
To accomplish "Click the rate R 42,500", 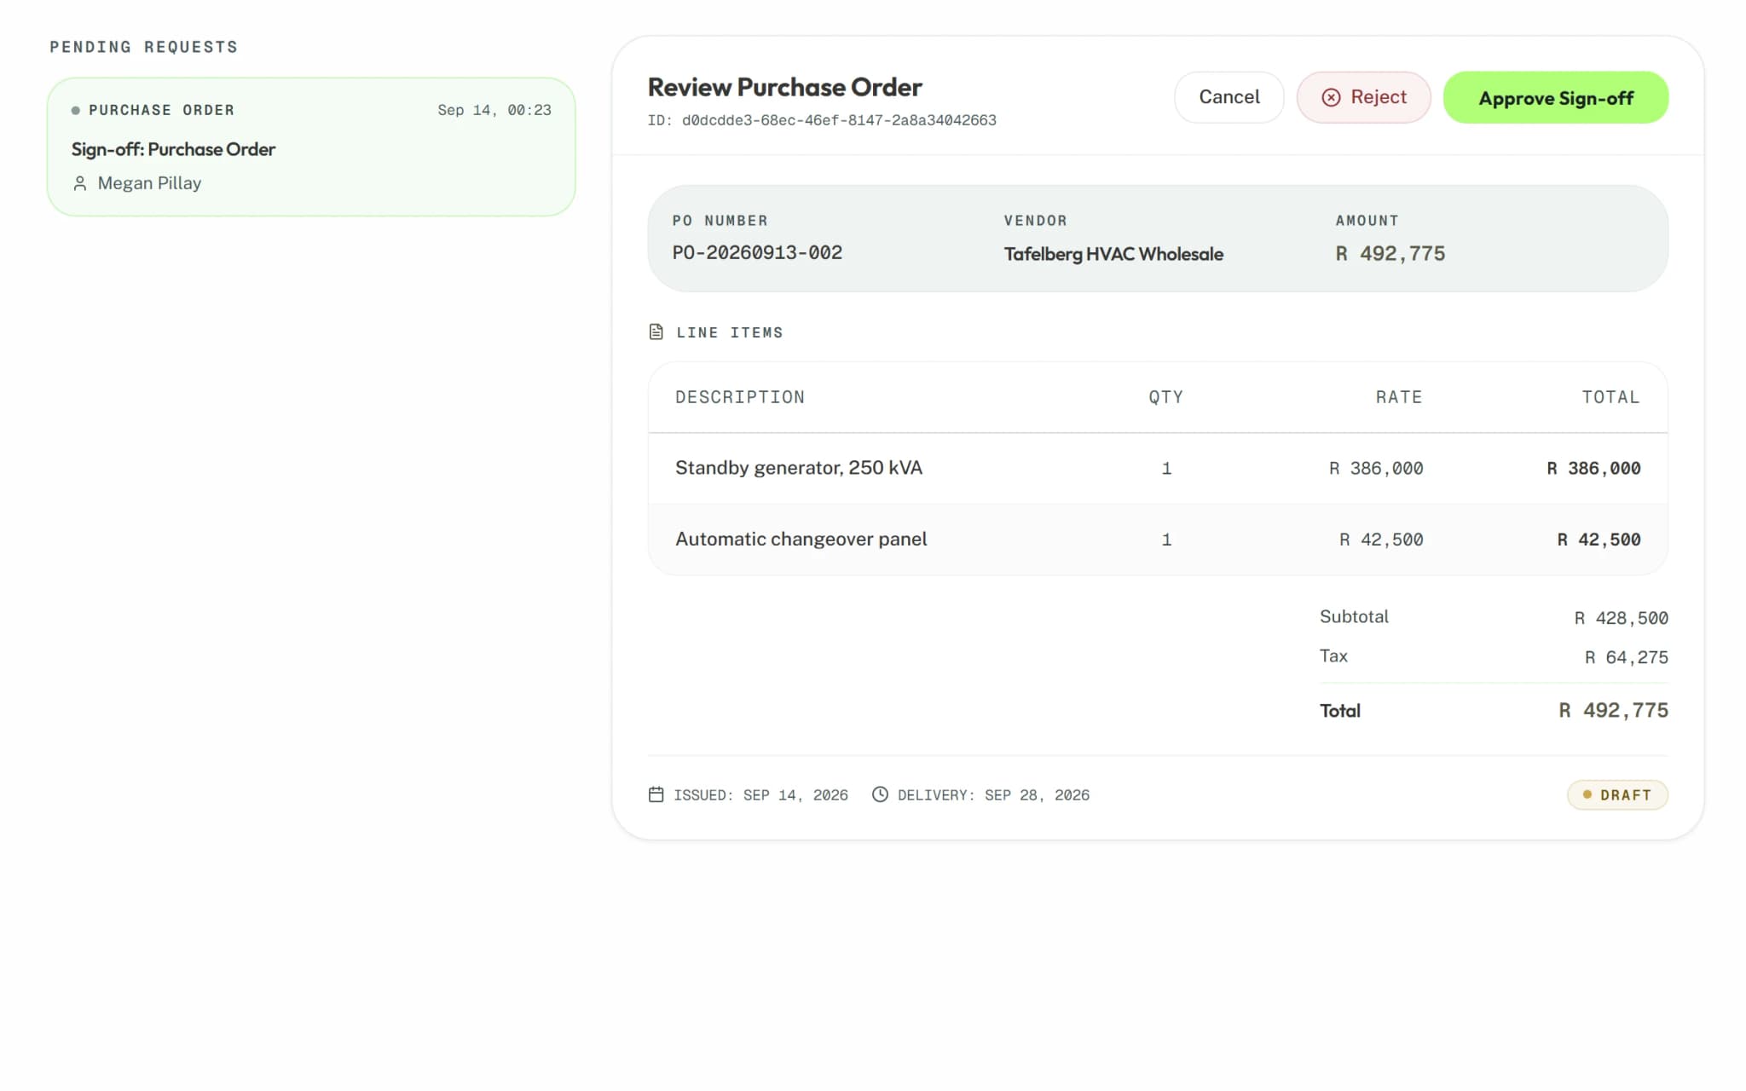I will pos(1381,540).
